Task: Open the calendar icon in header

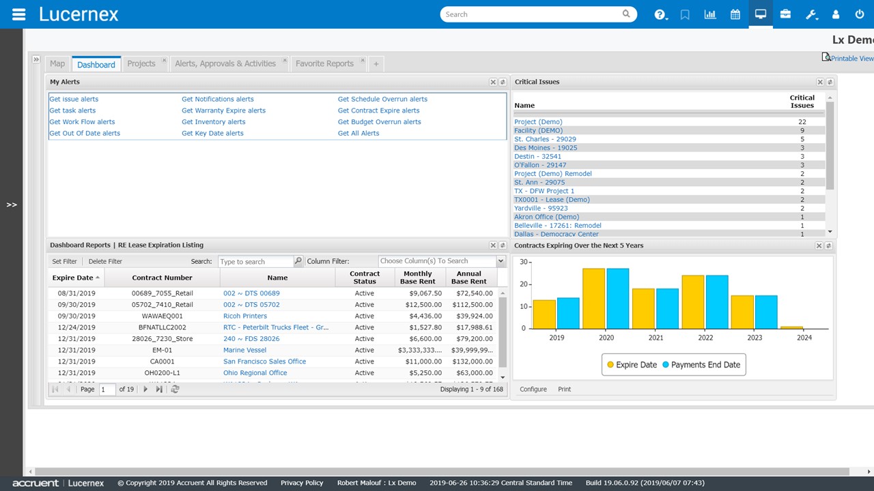Action: click(x=735, y=14)
